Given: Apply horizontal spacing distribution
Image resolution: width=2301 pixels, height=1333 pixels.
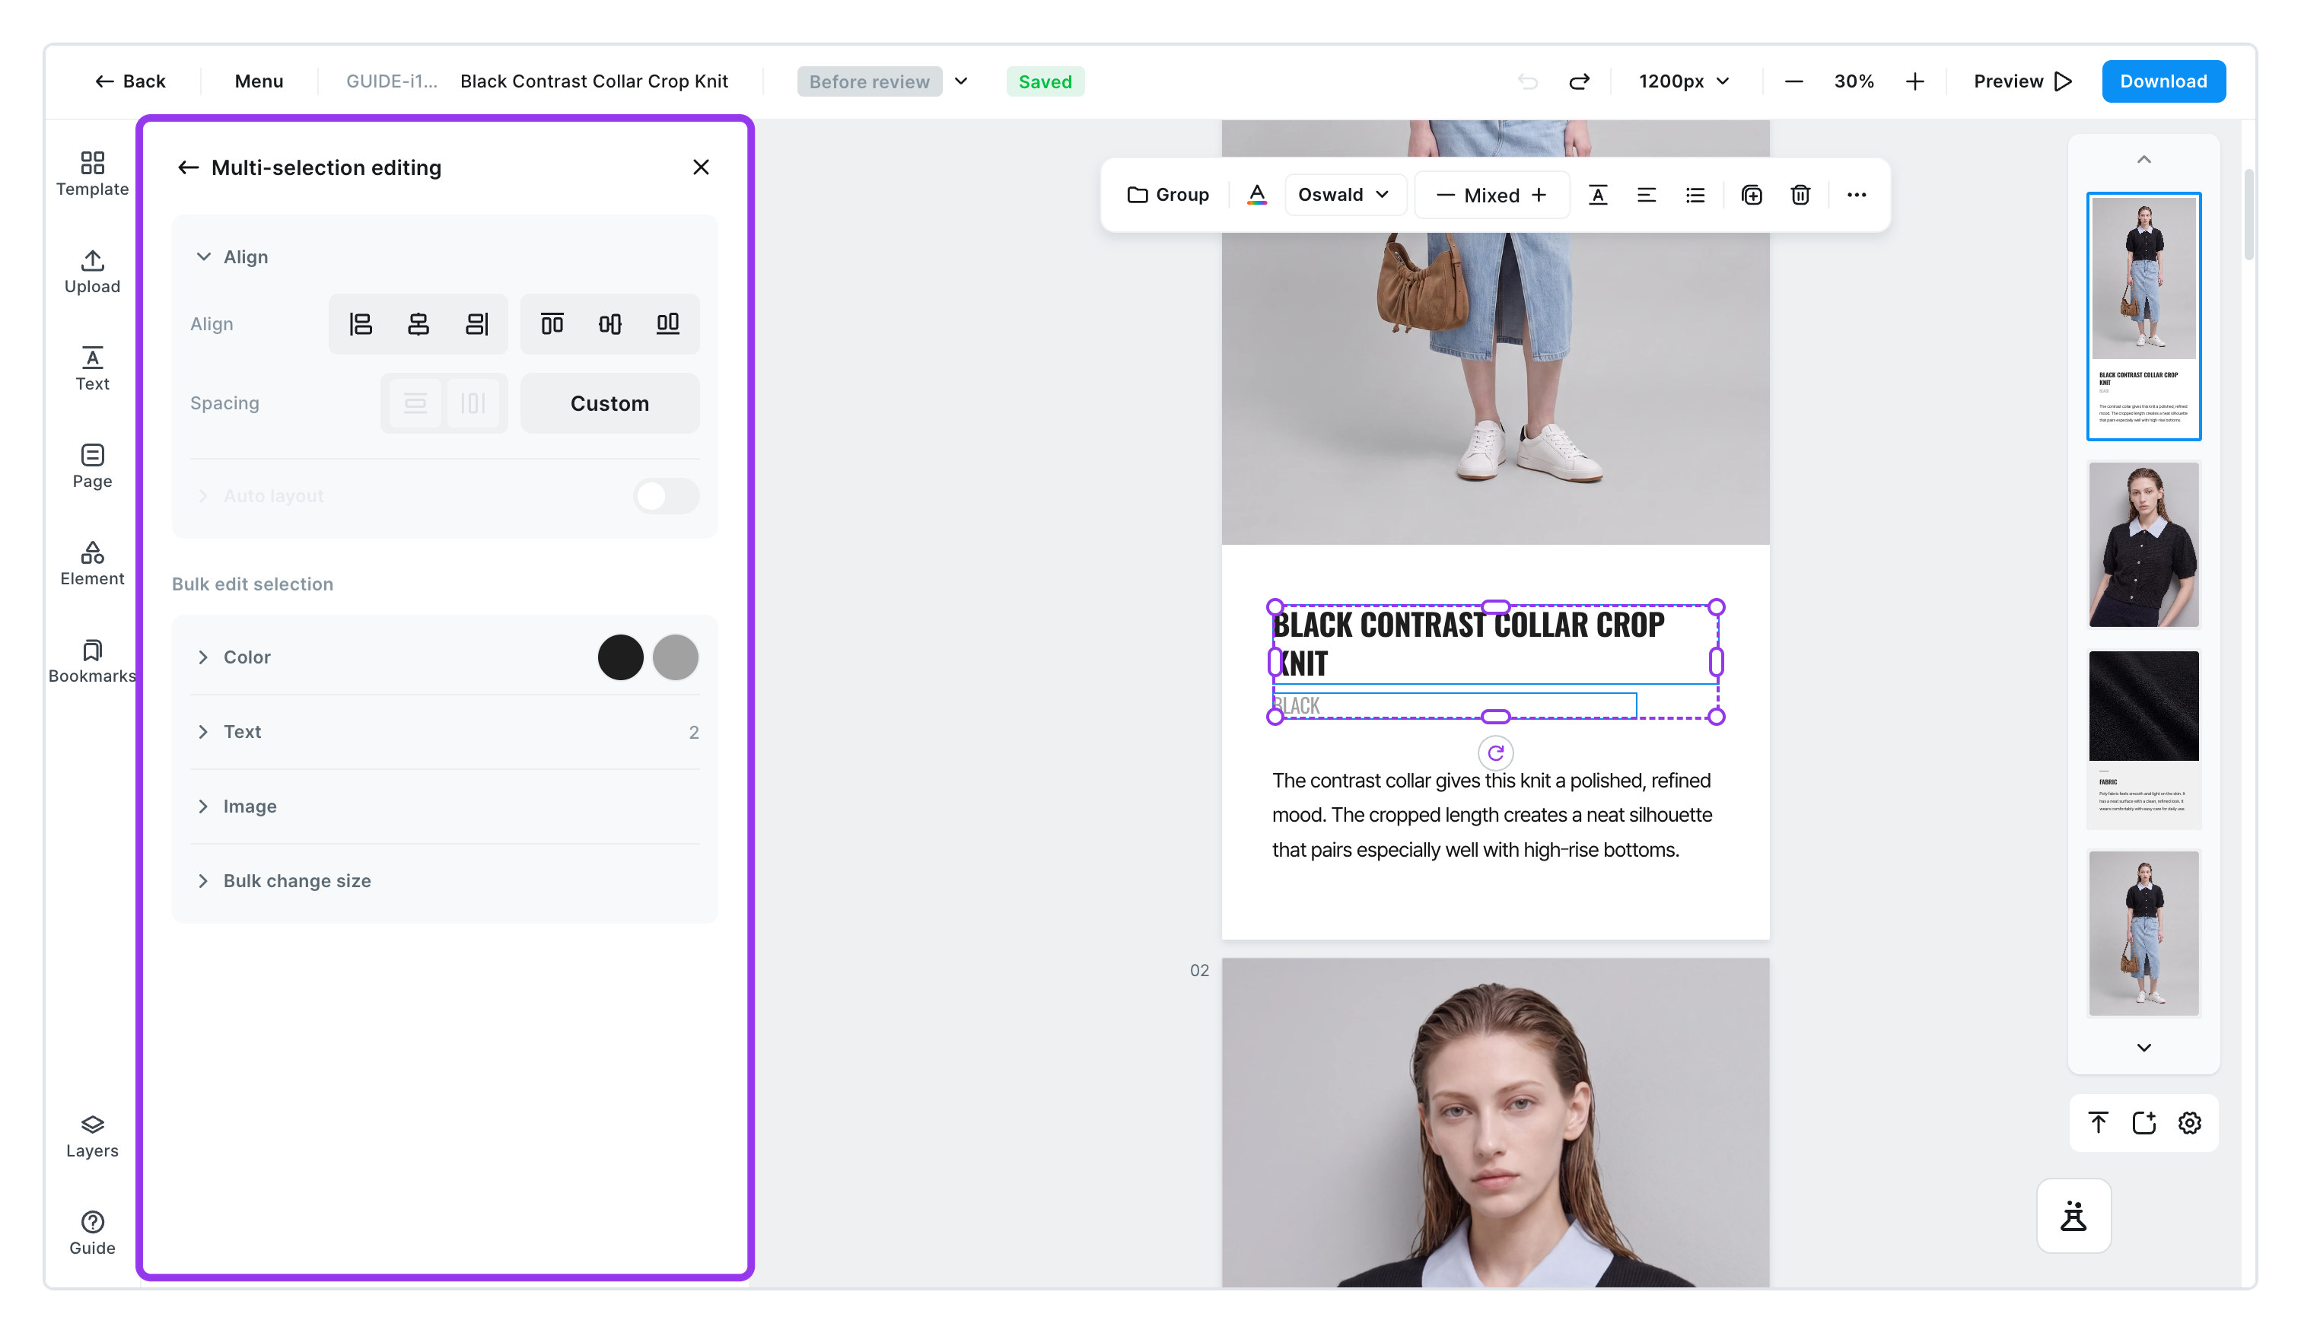Looking at the screenshot, I should (473, 403).
